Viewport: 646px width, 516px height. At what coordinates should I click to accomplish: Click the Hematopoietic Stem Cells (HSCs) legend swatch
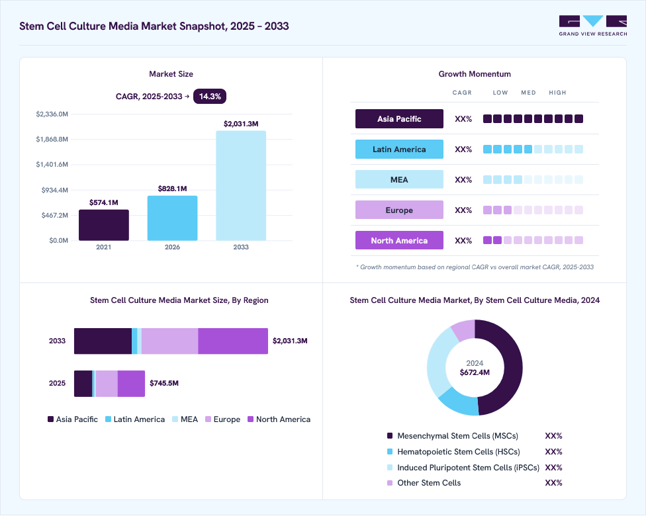[x=390, y=452]
